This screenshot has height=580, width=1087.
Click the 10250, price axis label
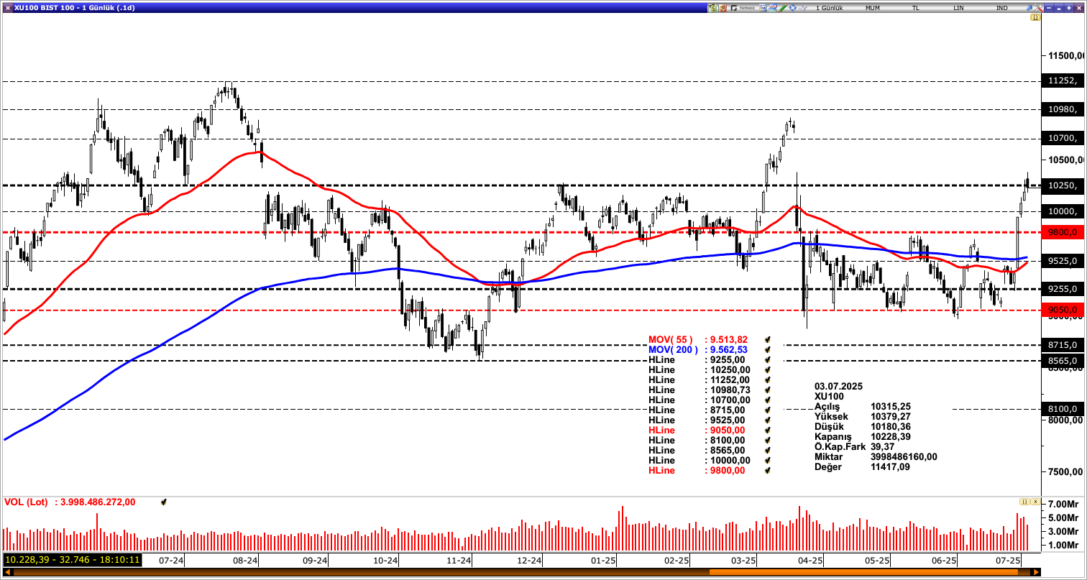(1061, 185)
